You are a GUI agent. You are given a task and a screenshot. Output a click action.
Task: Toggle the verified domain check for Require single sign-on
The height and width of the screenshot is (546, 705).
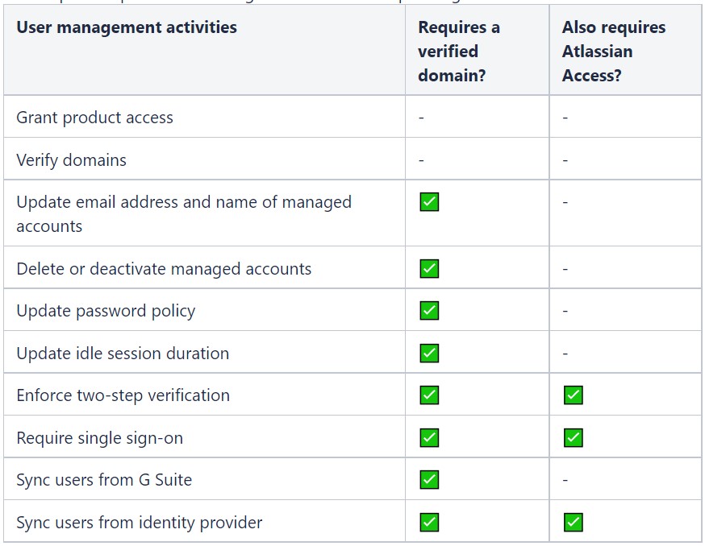pos(428,437)
